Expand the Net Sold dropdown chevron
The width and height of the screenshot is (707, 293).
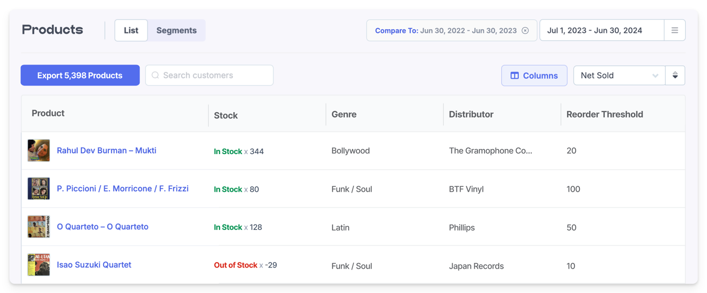(x=656, y=75)
